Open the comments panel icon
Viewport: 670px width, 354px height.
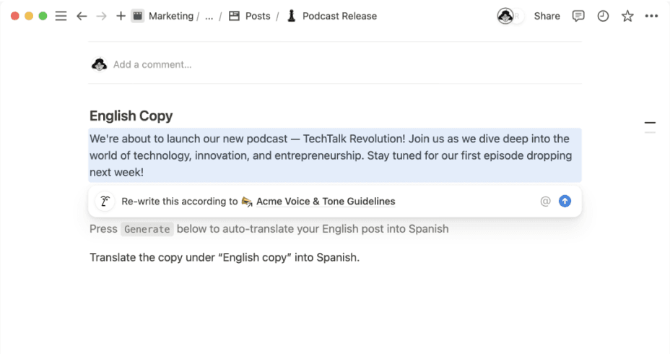[578, 16]
